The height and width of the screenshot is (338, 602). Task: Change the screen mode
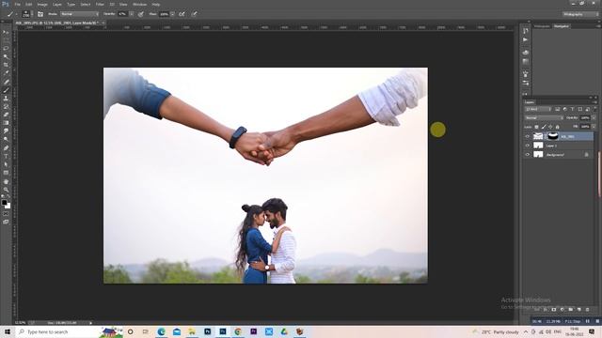(6, 222)
